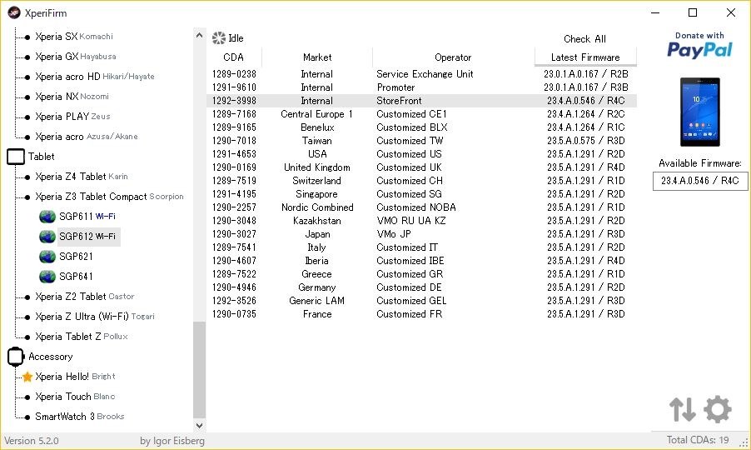Screen dimensions: 751x450
Task: Select the United Kingdom Customized UK row
Action: 421,167
